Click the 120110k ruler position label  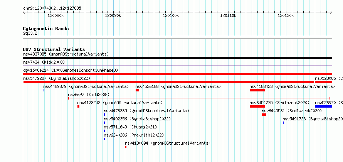[229, 16]
